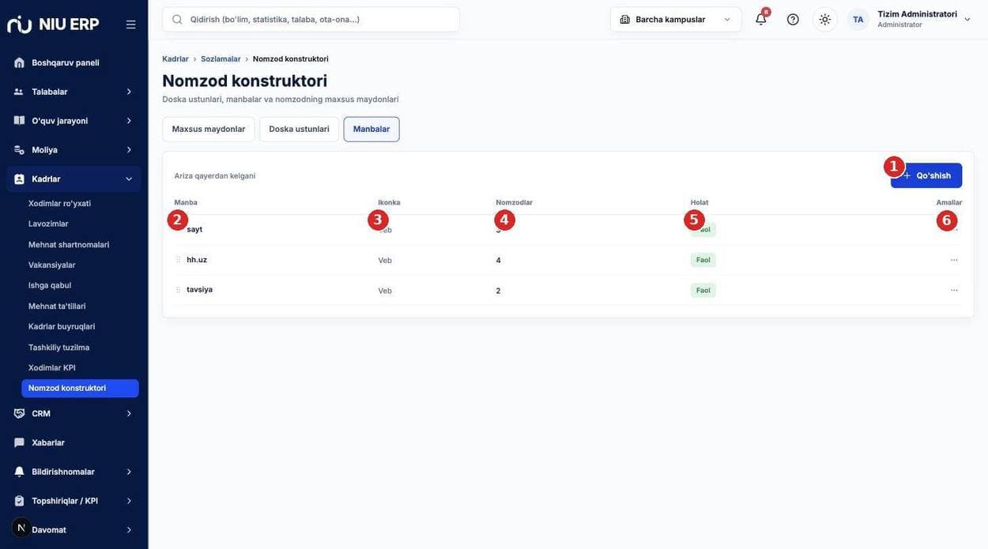Open actions menu for tavsiya row
Screen dimensions: 988x549
954,290
